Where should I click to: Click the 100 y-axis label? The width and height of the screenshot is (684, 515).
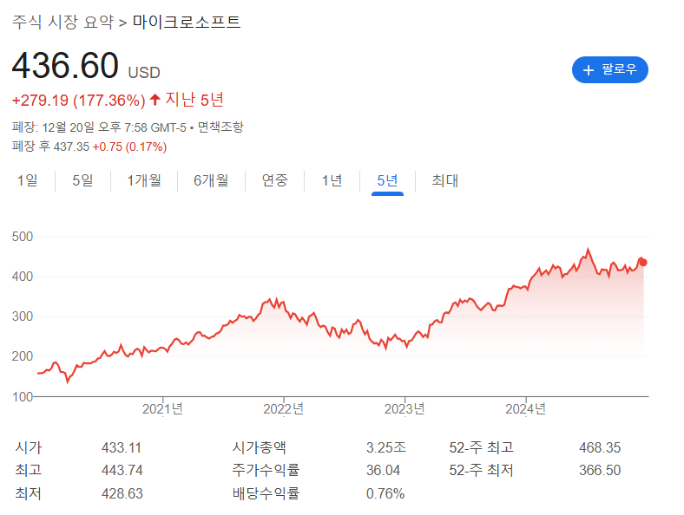23,397
